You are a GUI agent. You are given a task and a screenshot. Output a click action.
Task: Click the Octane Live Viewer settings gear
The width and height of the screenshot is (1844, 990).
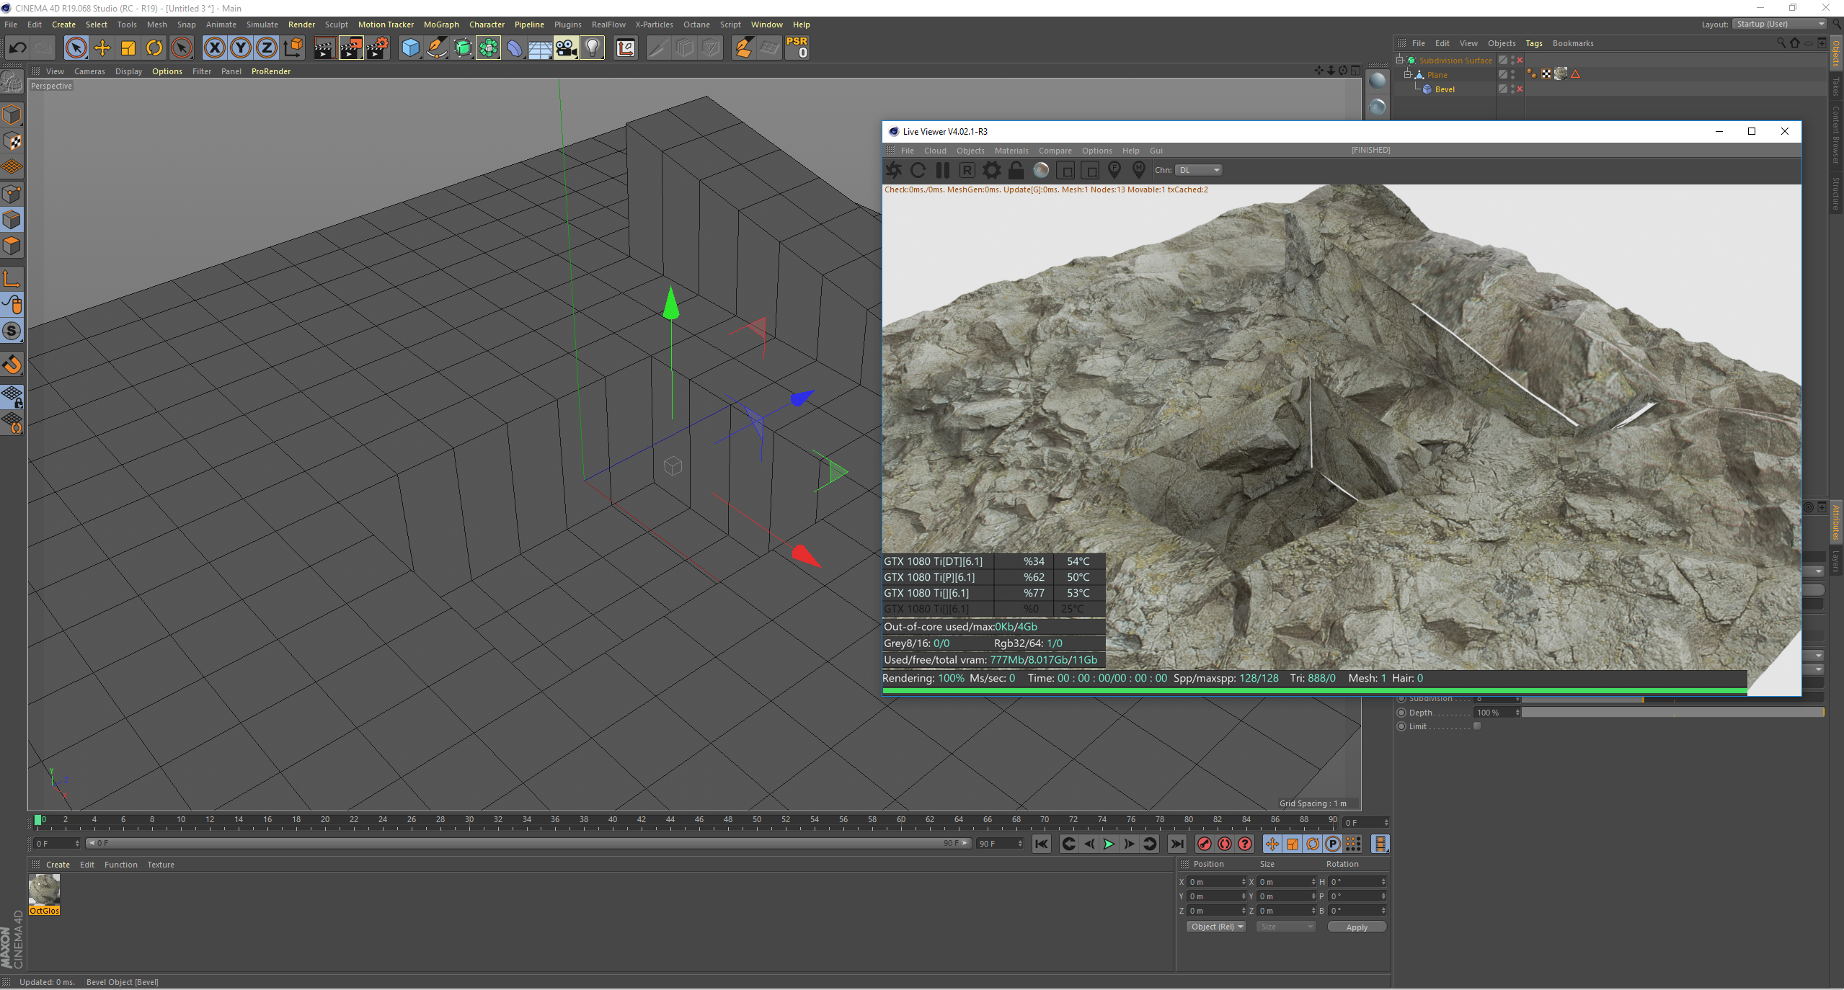pyautogui.click(x=991, y=170)
